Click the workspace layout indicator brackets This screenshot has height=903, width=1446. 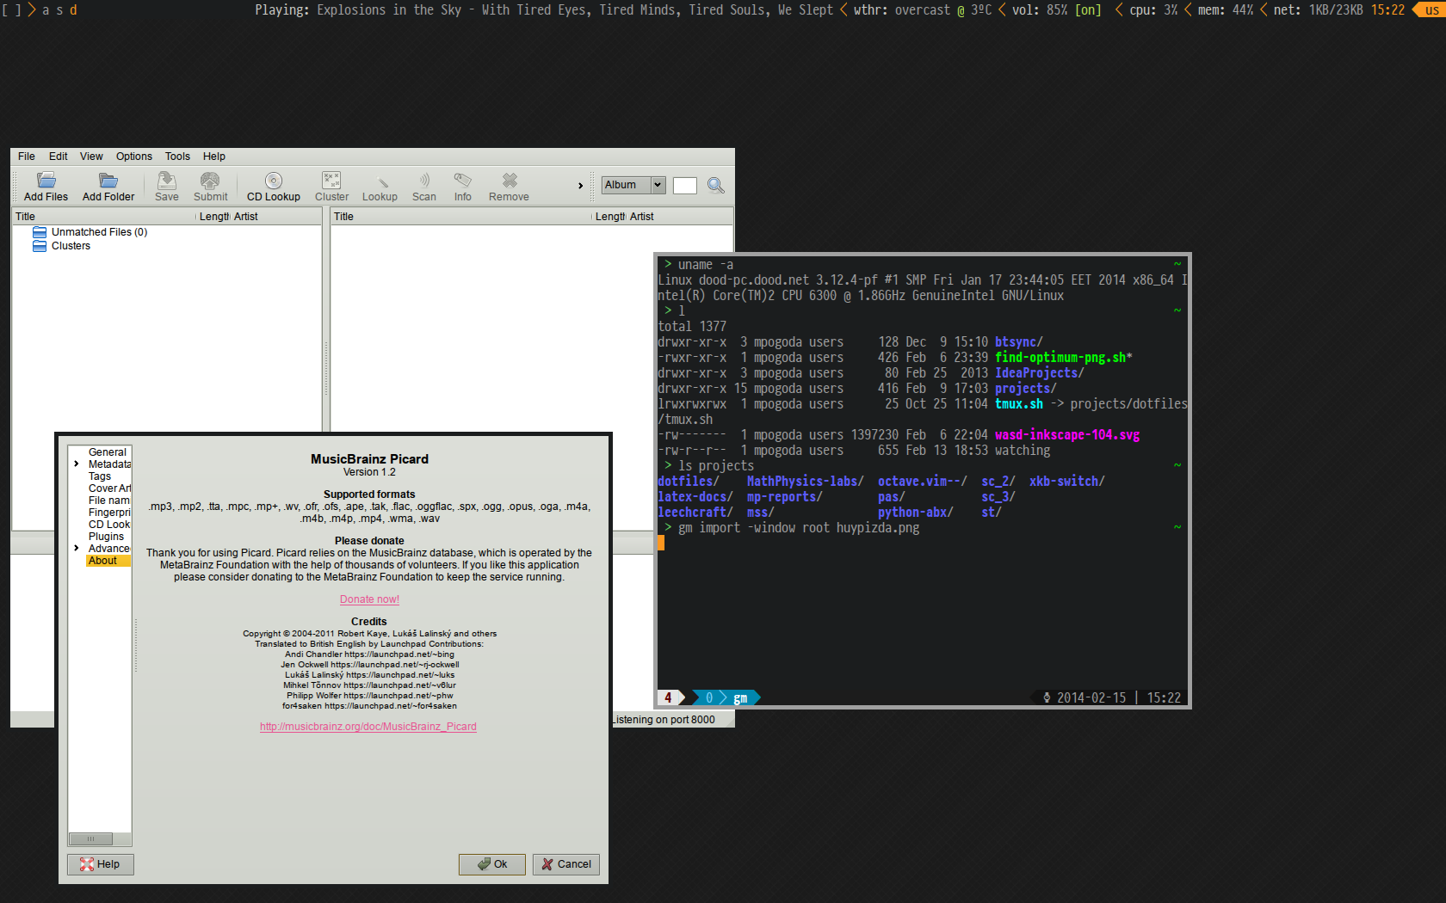tap(12, 10)
